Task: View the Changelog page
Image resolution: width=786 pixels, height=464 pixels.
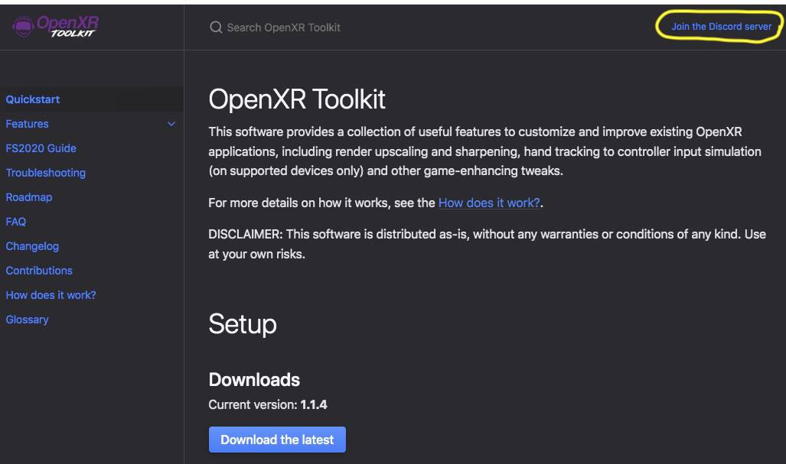Action: point(32,246)
